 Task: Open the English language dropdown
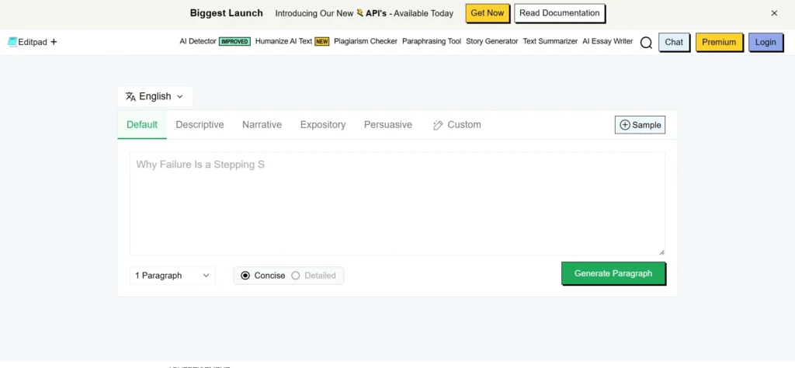click(x=155, y=96)
